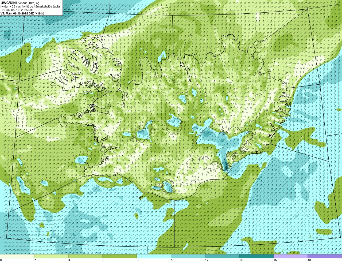Pick the dark green 6–8 m/s legend swatch
Viewport: 342px width, 262px height.
120,256
